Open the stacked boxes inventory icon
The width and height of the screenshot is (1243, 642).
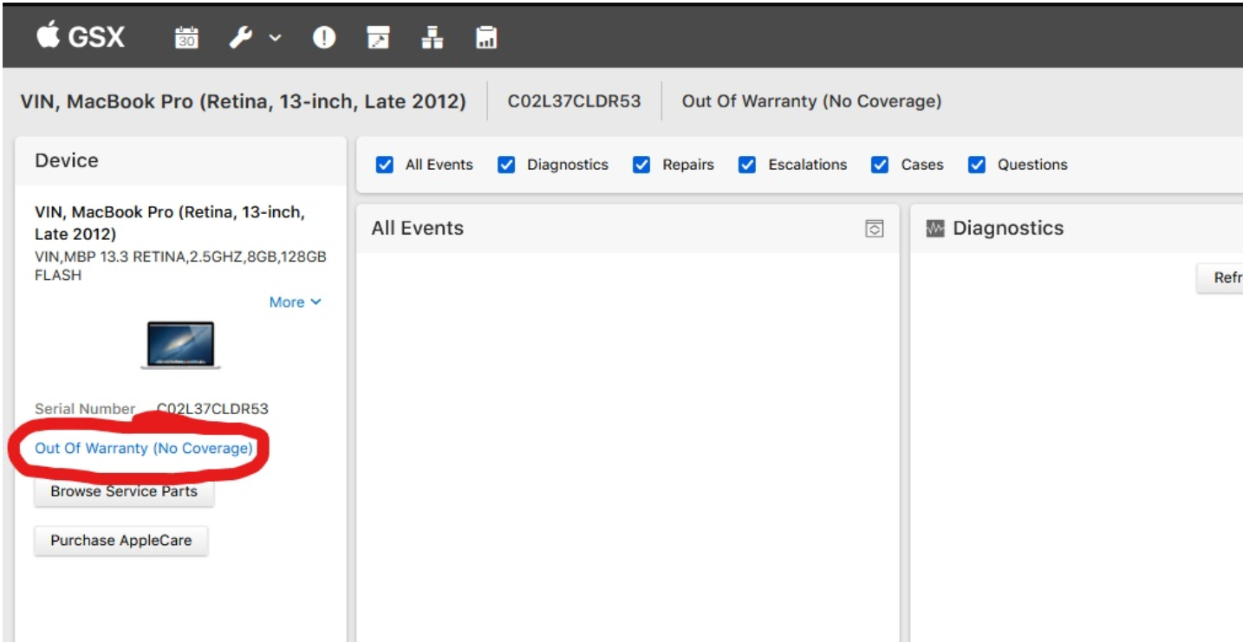pos(432,38)
